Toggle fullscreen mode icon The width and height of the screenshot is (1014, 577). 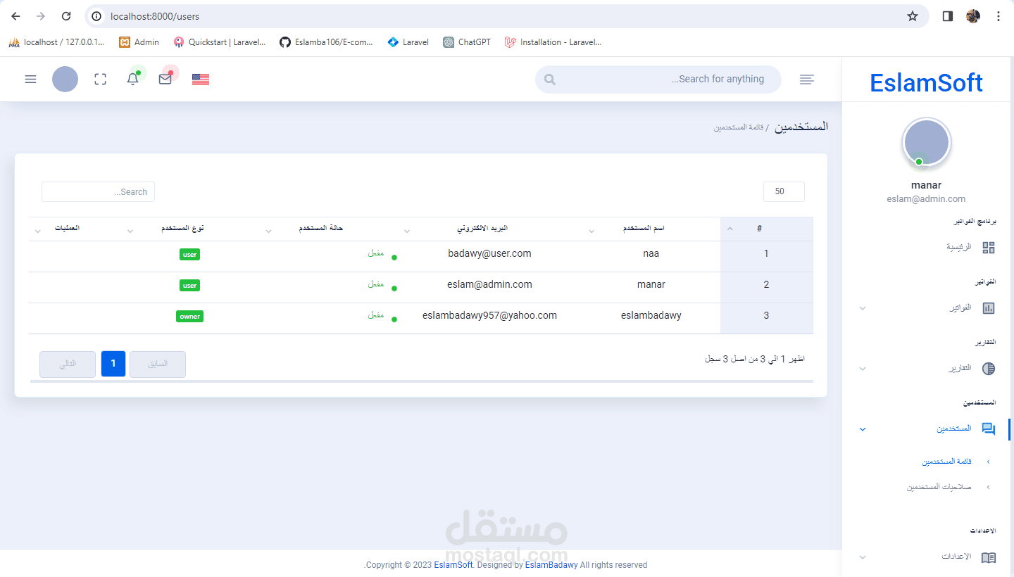click(x=100, y=80)
